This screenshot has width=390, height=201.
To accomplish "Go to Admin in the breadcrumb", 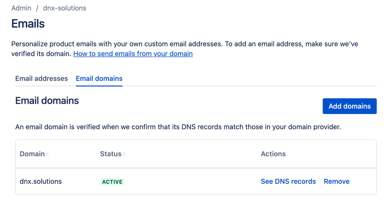I will pyautogui.click(x=21, y=8).
